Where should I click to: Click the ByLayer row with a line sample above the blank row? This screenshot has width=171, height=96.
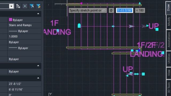point(24,48)
